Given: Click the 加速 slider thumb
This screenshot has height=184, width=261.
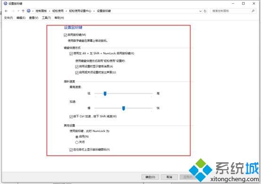Looking at the screenshot, I should tap(124, 109).
